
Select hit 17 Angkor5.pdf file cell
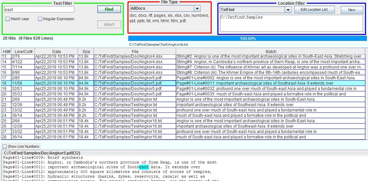pyautogui.click(x=135, y=78)
